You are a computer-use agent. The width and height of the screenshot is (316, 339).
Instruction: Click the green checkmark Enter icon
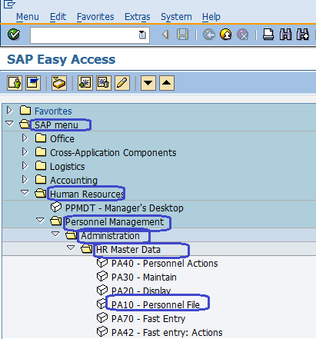(14, 35)
